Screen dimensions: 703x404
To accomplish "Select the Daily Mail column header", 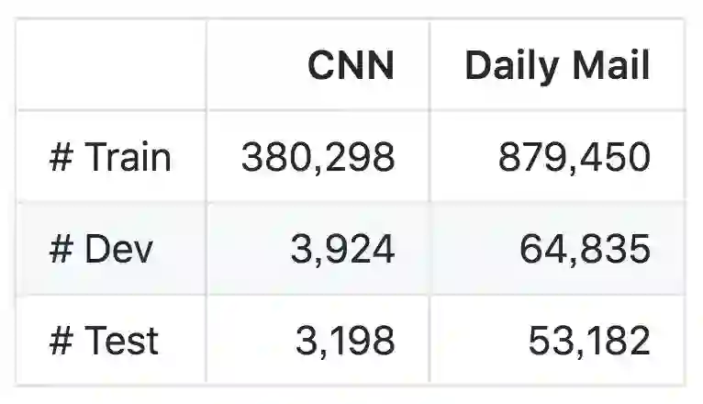I will [x=557, y=66].
